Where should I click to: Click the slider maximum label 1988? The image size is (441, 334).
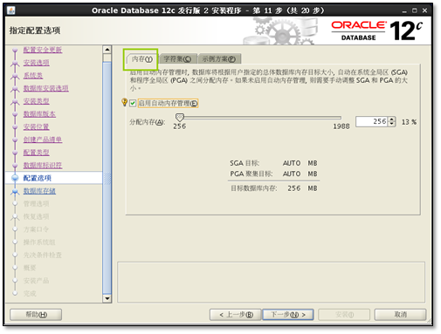coord(341,126)
